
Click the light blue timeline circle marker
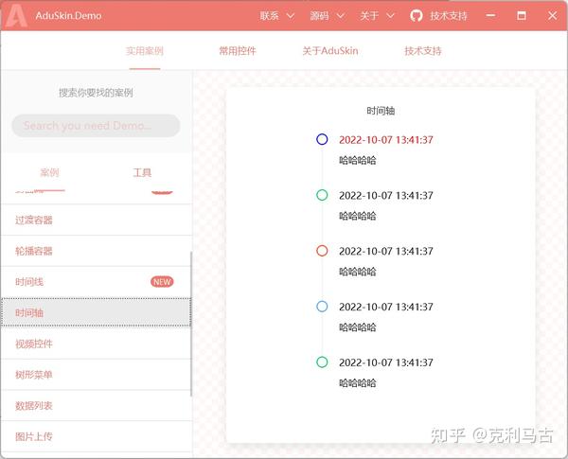coord(322,307)
